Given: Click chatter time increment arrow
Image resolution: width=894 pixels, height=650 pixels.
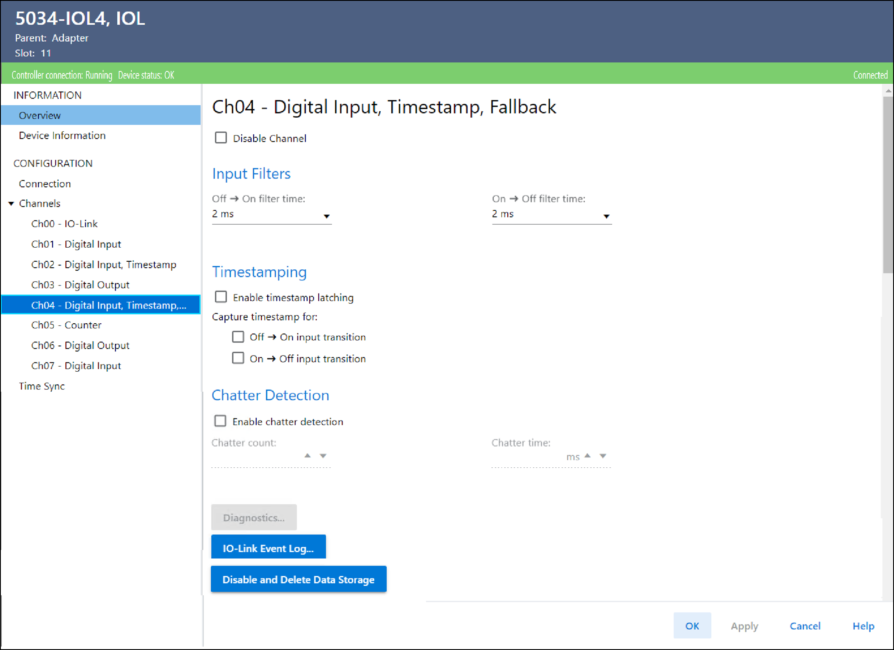Looking at the screenshot, I should 588,455.
